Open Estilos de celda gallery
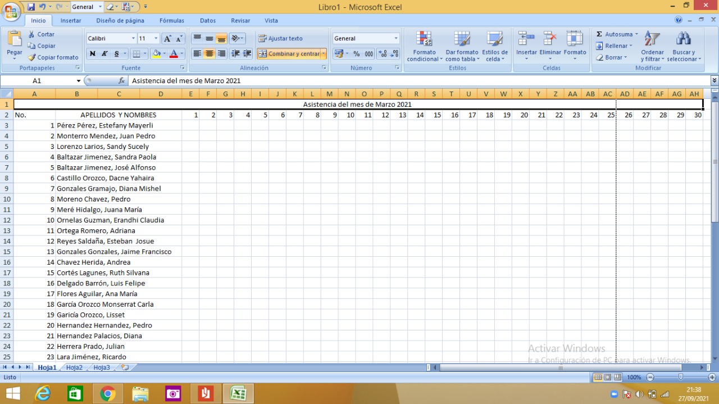 click(x=494, y=46)
